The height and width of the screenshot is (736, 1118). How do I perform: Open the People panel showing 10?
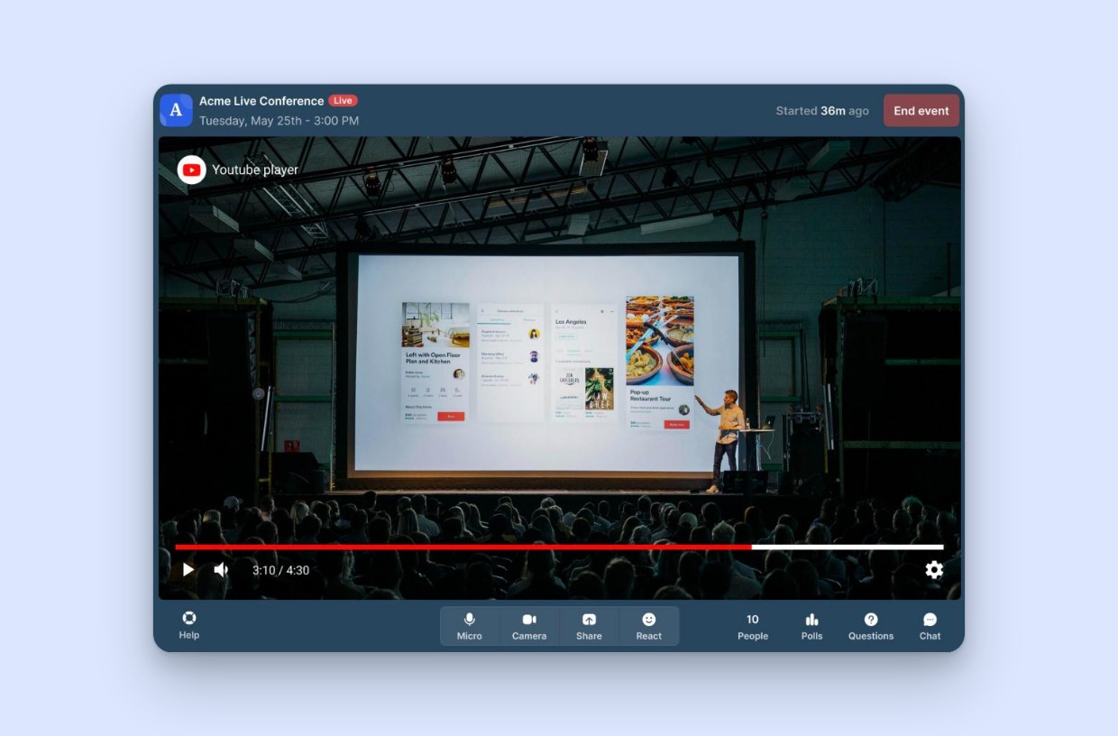point(753,627)
